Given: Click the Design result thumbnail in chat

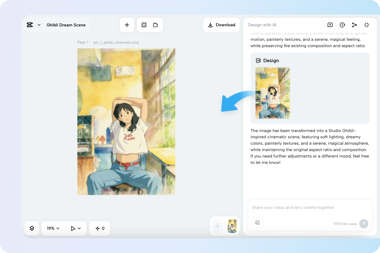Looking at the screenshot, I should tap(273, 93).
